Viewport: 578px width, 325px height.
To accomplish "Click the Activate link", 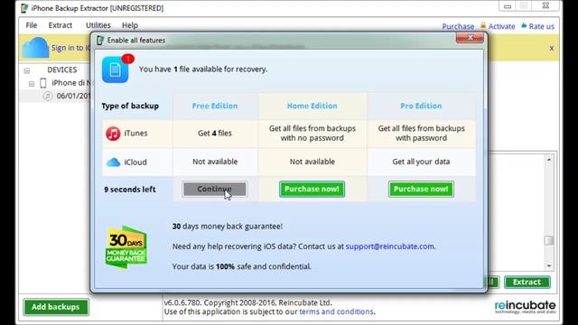I will pyautogui.click(x=501, y=26).
